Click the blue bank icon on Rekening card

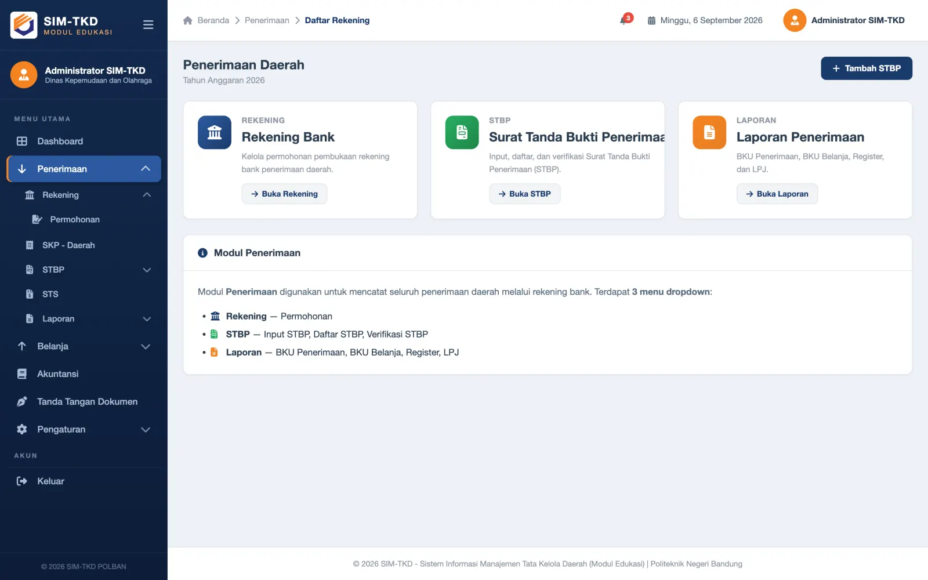point(215,132)
